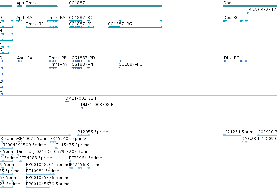Image resolution: width=277 pixels, height=189 pixels.
Task: Click the Aprt-RA transcript arrow glyphs
Action: point(19,21)
